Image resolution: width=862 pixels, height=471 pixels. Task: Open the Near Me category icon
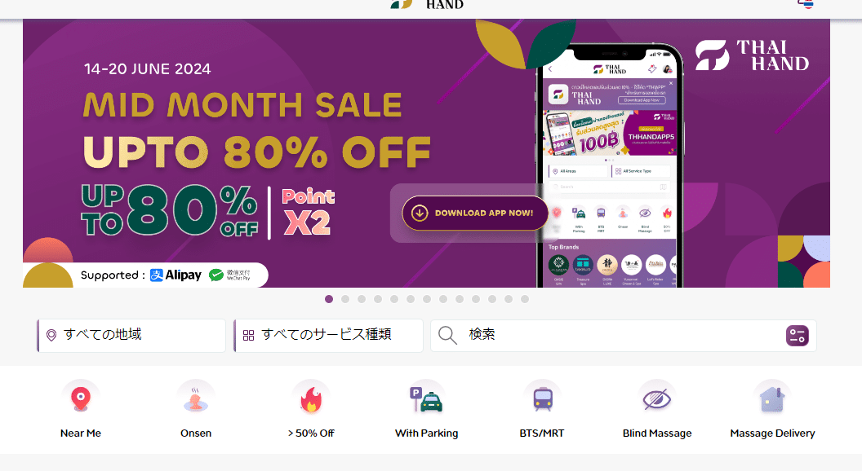pyautogui.click(x=81, y=398)
